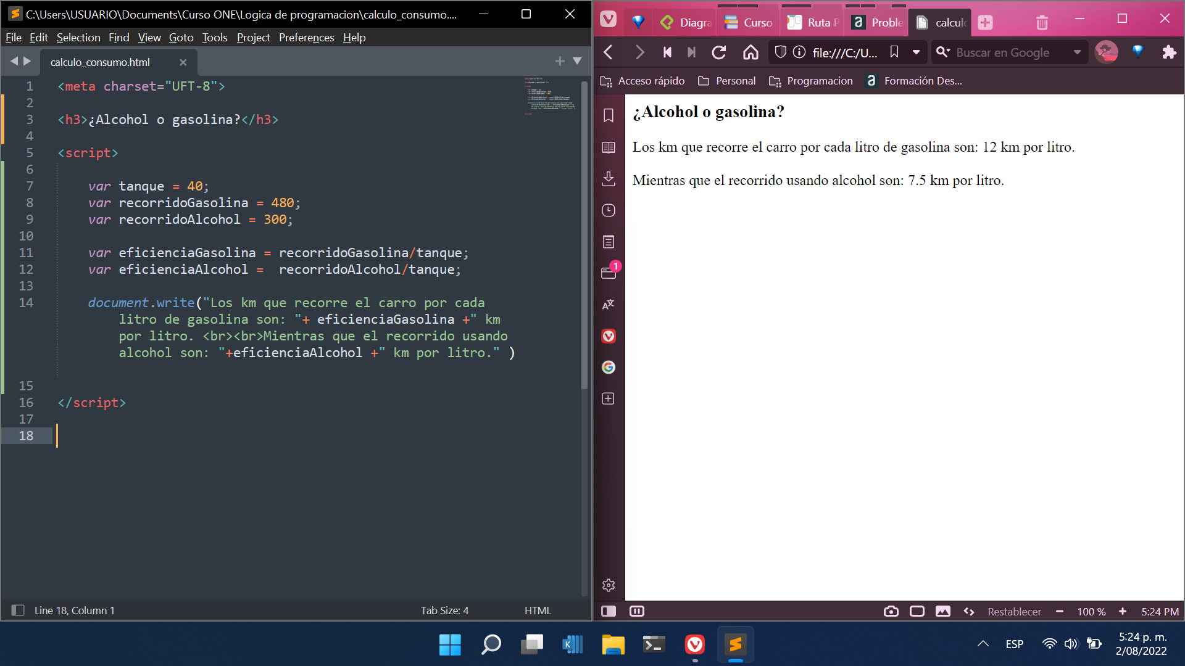Viewport: 1185px width, 666px height.
Task: Click Sublime minimap code preview
Action: click(x=550, y=97)
